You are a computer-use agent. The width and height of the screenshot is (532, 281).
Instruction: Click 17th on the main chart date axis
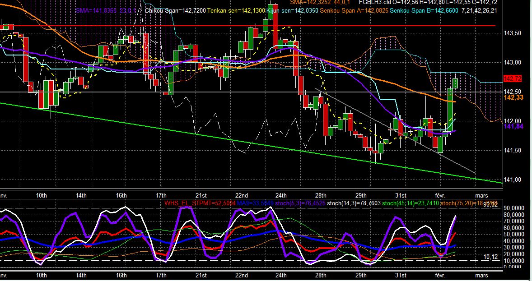point(161,196)
